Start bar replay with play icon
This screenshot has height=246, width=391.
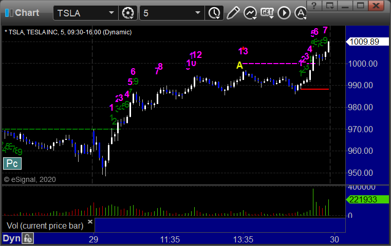284,13
